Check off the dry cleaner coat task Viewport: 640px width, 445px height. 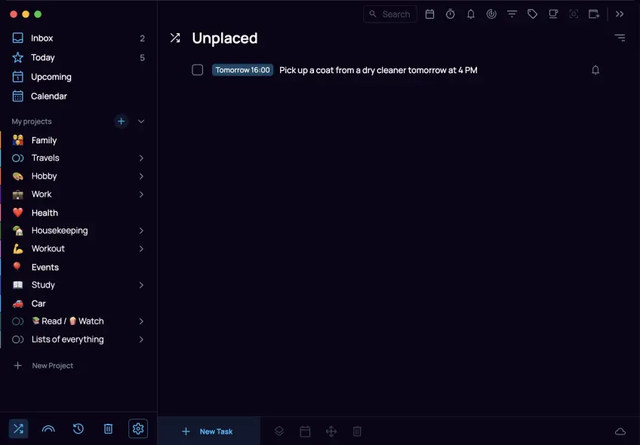(x=198, y=70)
